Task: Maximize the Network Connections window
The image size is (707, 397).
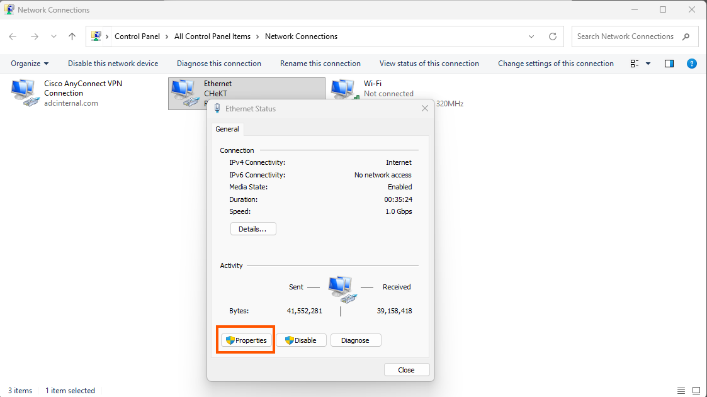Action: tap(663, 9)
